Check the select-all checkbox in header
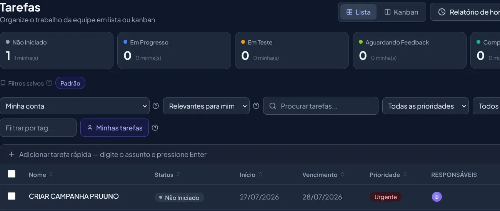The image size is (500, 211). click(12, 174)
